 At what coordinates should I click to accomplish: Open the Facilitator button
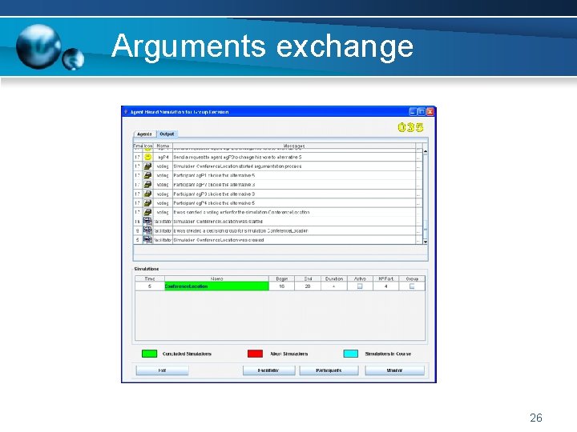coord(268,370)
